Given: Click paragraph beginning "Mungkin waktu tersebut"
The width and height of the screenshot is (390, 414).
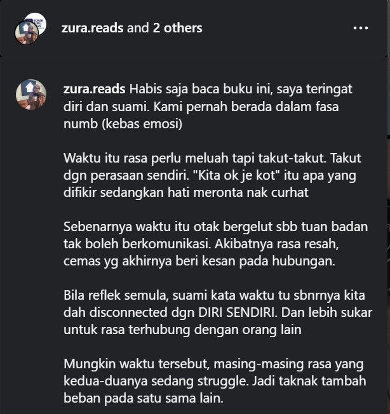Looking at the screenshot, I should [215, 381].
